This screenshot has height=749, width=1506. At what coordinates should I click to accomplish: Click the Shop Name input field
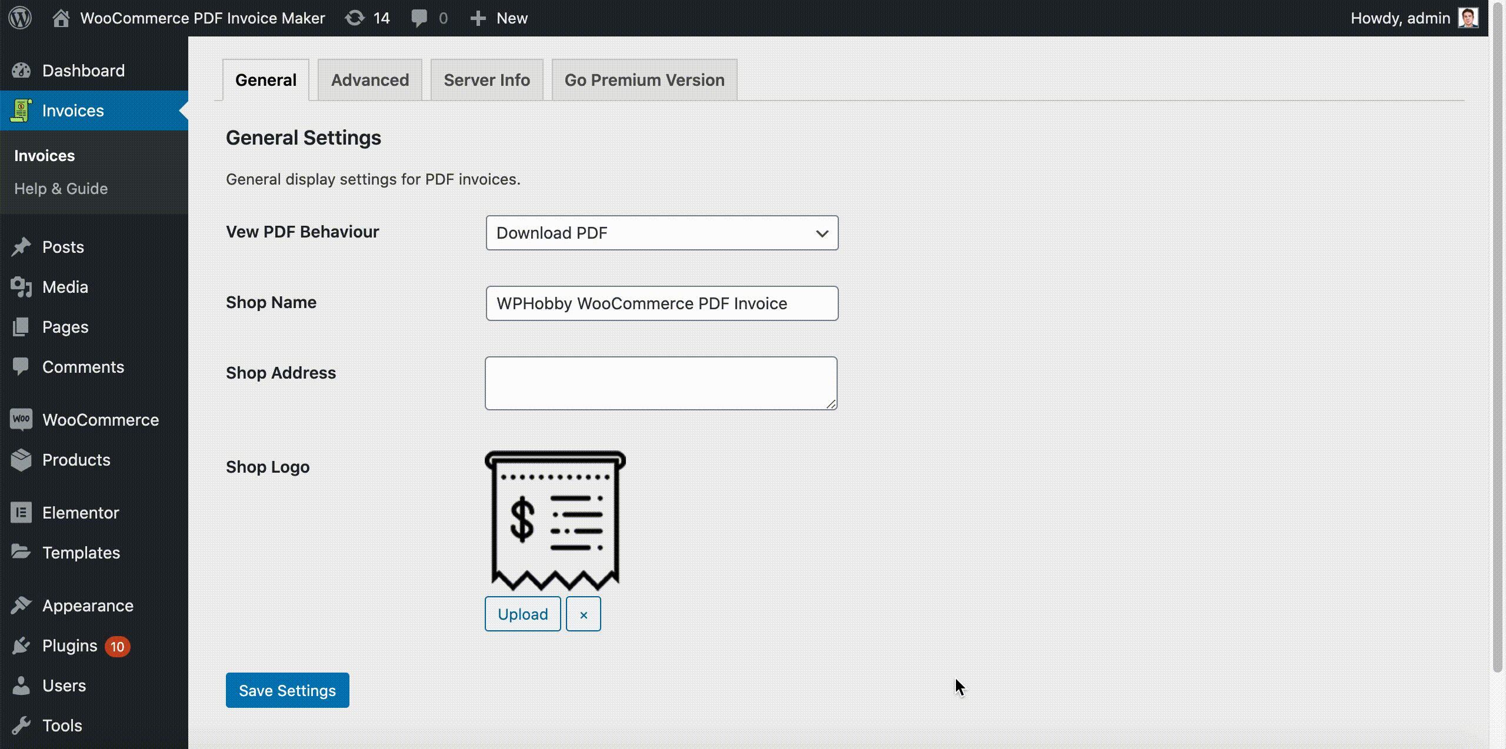[x=662, y=302]
